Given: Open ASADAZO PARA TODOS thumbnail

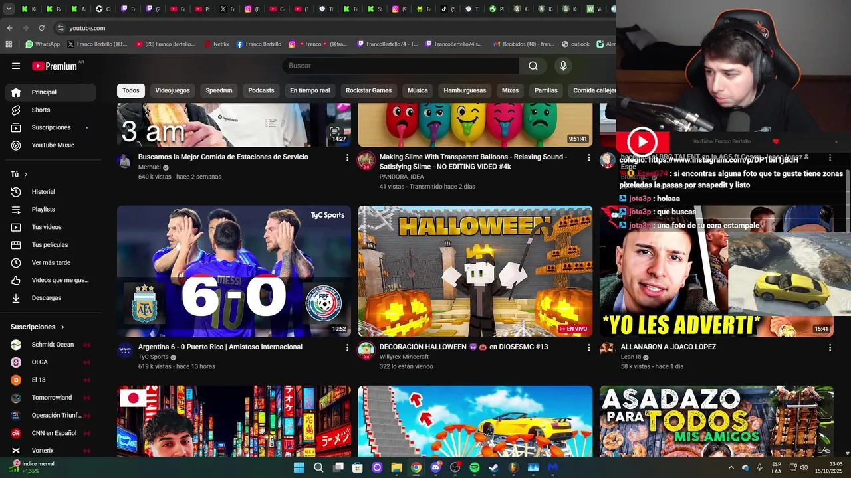Looking at the screenshot, I should [717, 421].
